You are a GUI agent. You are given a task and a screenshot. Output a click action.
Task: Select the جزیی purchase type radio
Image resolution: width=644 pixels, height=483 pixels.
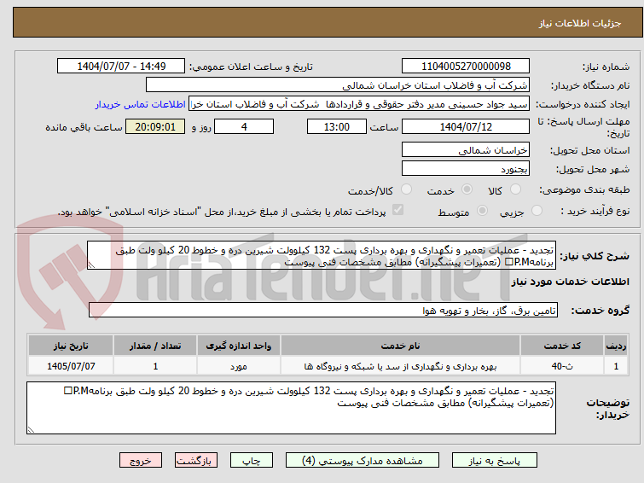[x=537, y=211]
